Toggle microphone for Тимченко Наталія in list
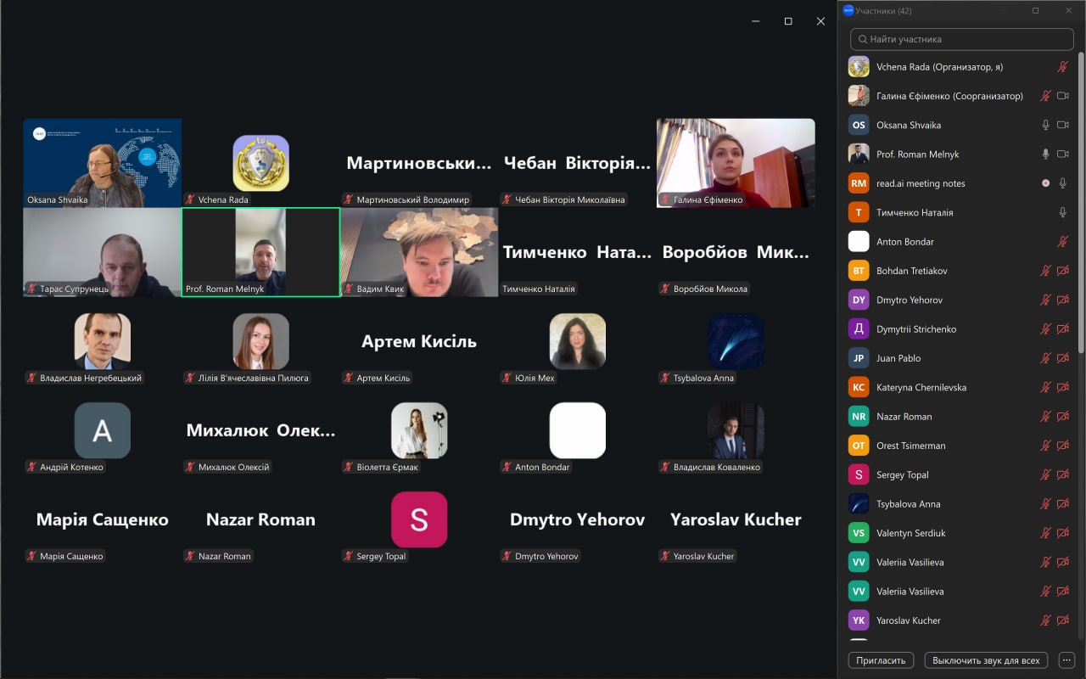The image size is (1086, 679). tap(1062, 212)
